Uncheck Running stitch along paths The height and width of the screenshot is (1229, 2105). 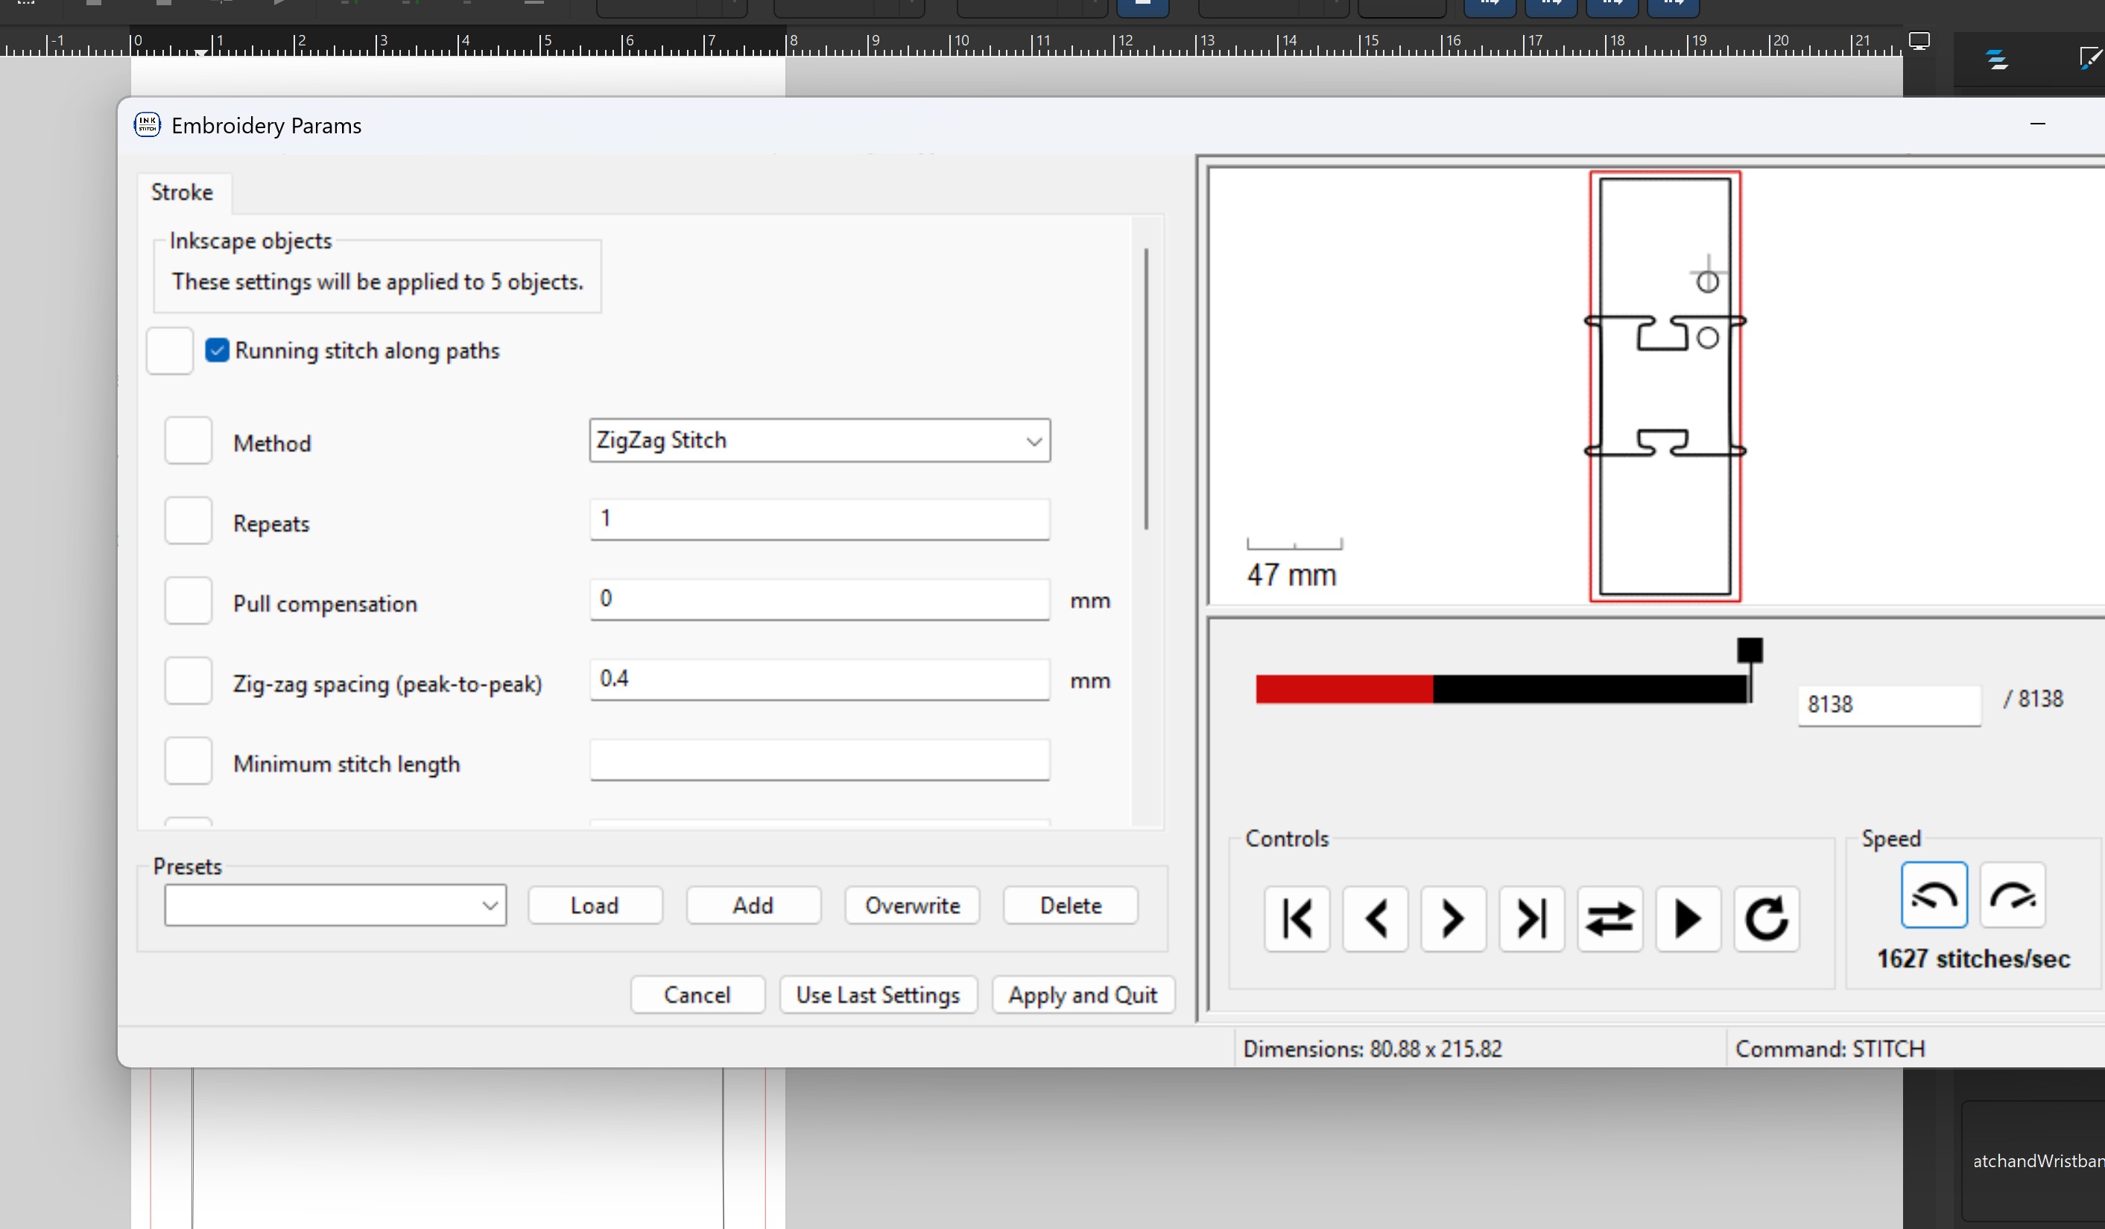coord(216,351)
